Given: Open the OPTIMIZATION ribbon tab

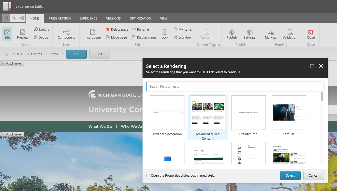Looking at the screenshot, I should click(x=140, y=18).
